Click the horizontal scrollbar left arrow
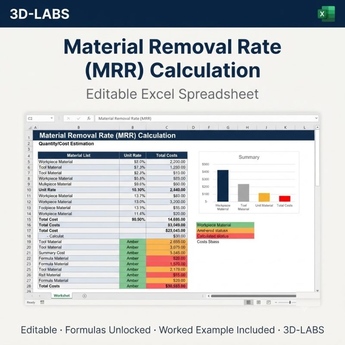Viewport: 345px width, 345px height. (208, 296)
